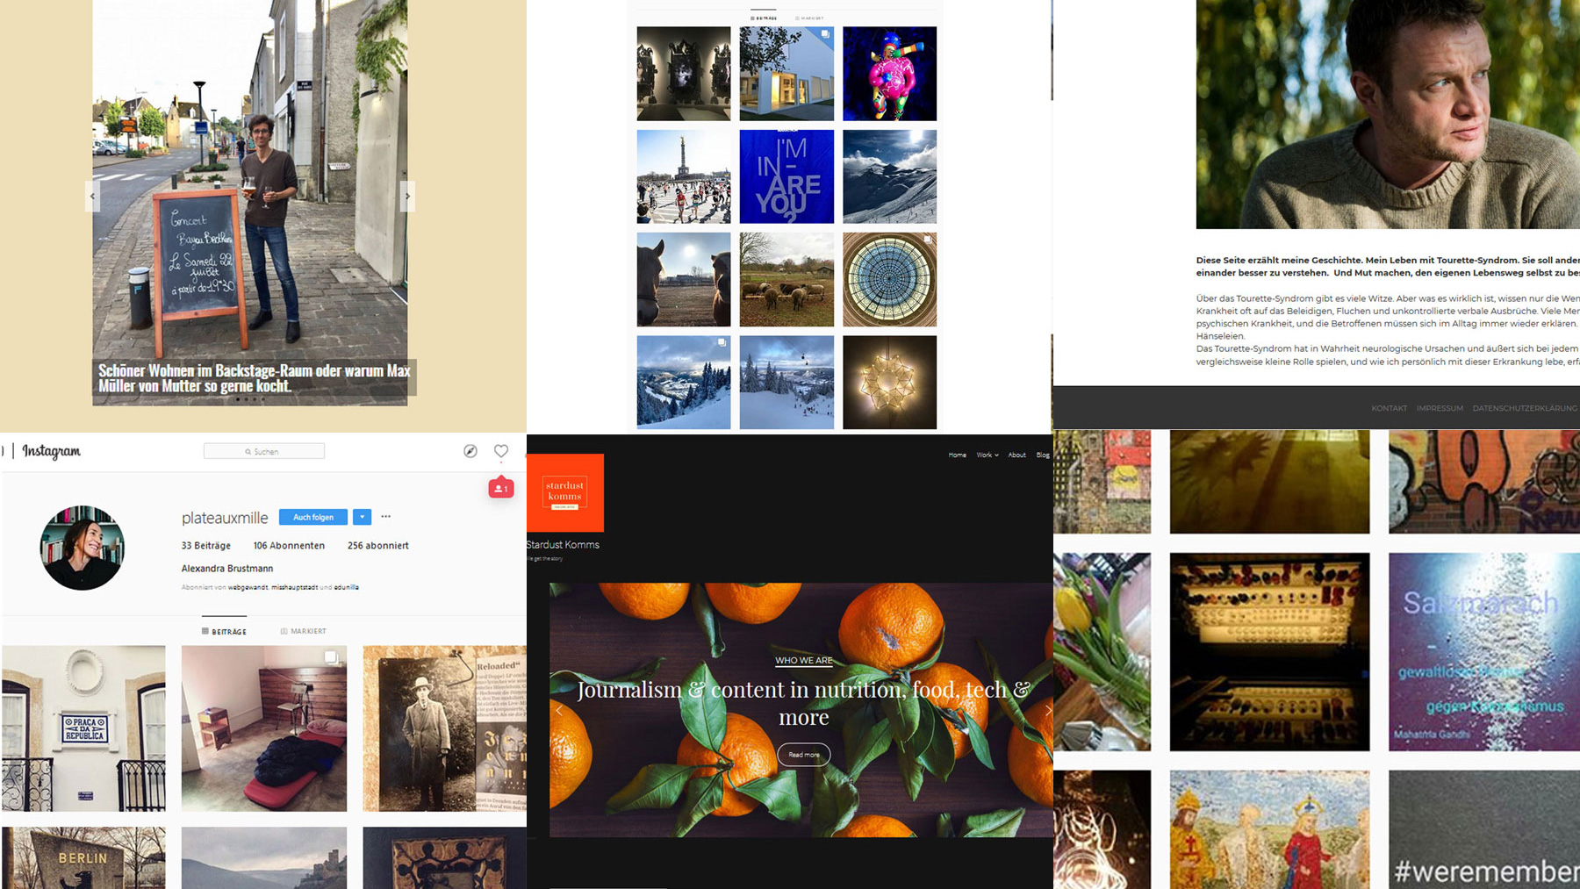Go to next slide on concert photo
The height and width of the screenshot is (889, 1580).
[x=407, y=196]
